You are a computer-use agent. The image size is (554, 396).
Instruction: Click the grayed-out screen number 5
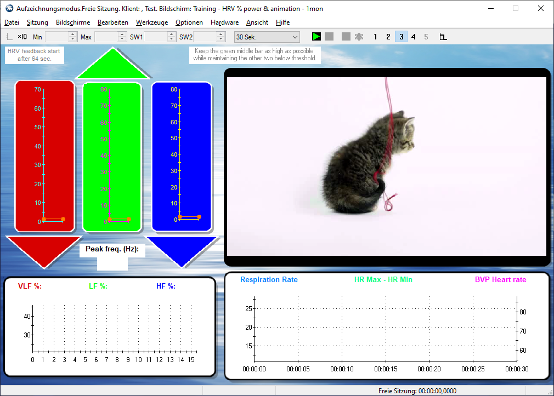426,37
